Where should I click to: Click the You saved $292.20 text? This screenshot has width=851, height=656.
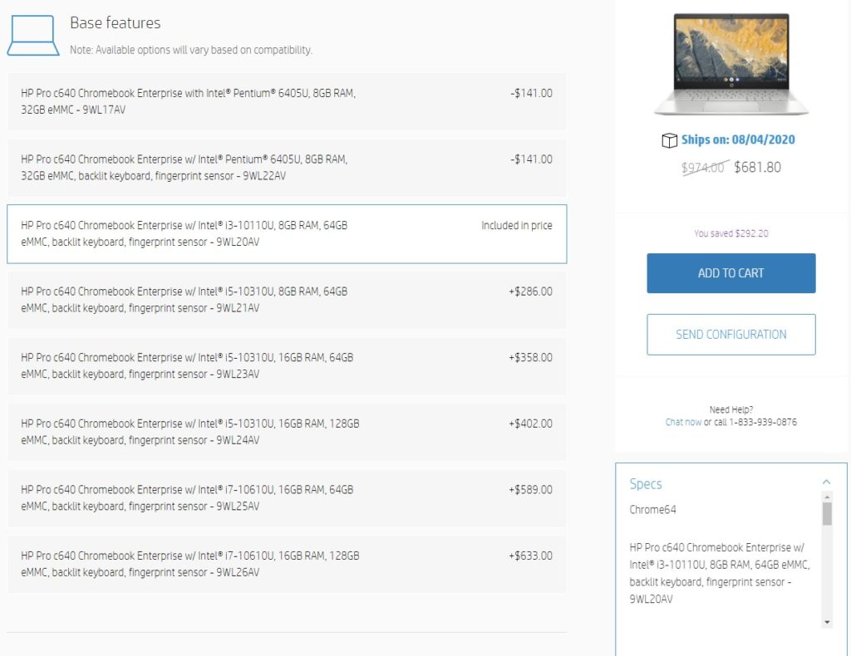(x=731, y=233)
